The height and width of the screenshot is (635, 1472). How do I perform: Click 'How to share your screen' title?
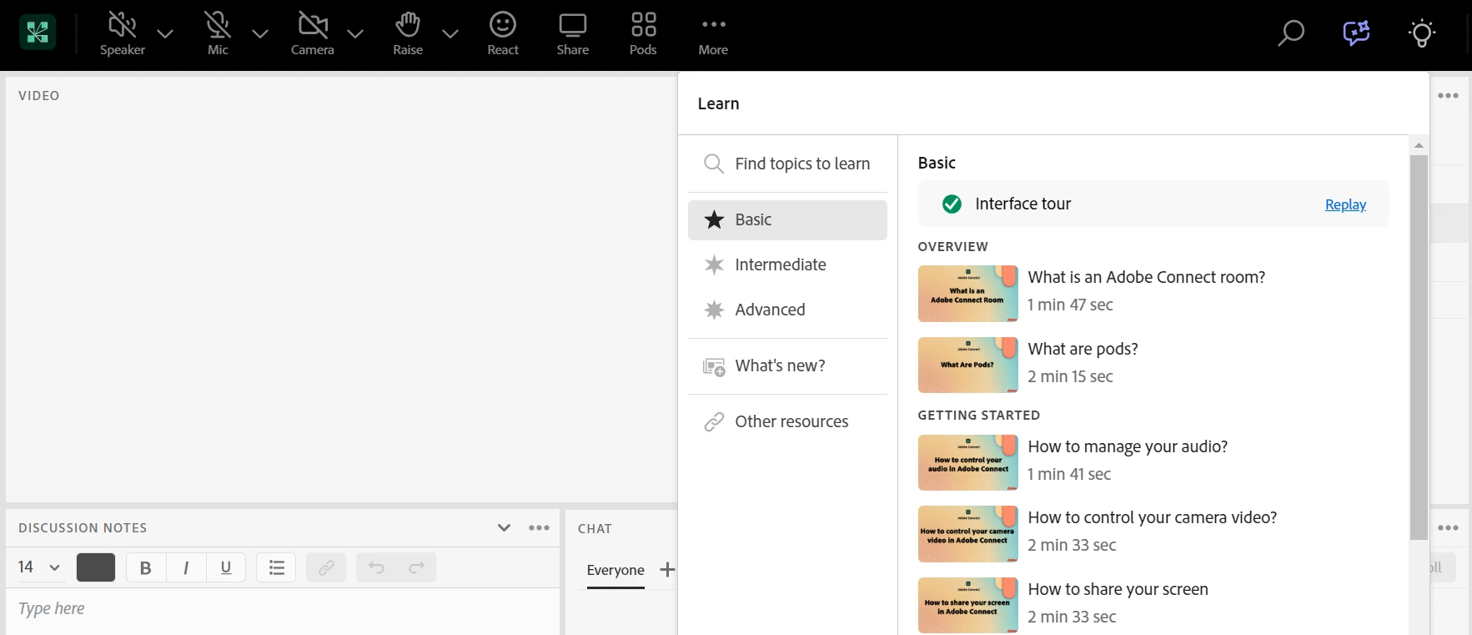pos(1118,589)
